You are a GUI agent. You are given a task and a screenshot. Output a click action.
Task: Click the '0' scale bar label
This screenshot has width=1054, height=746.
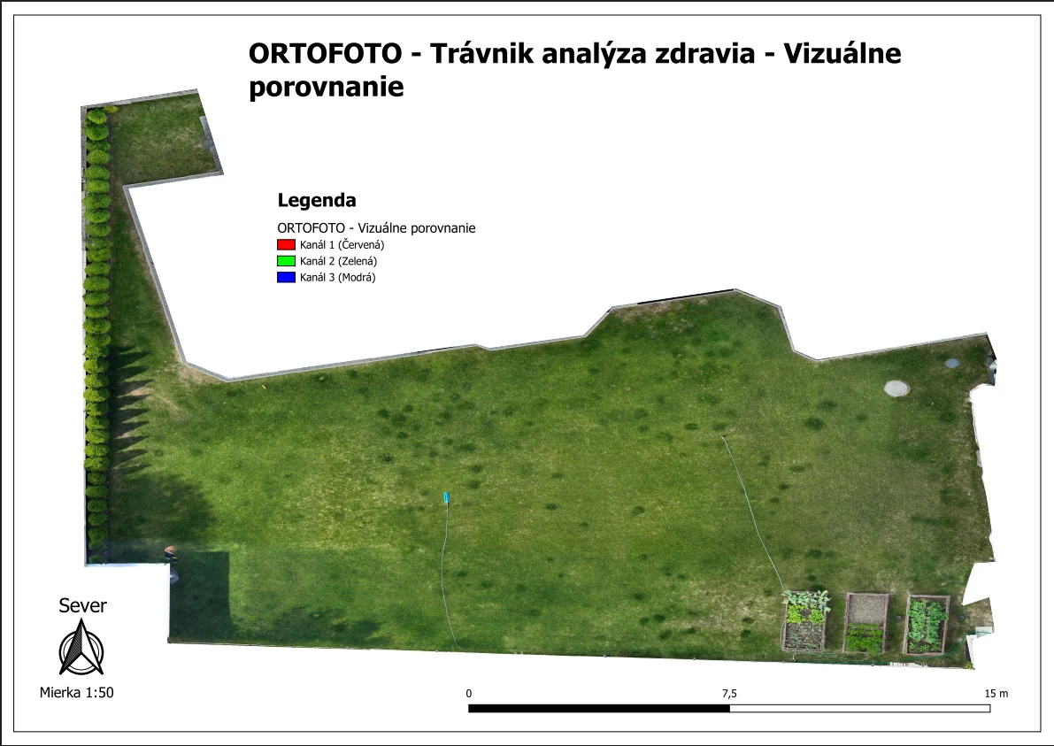(468, 694)
